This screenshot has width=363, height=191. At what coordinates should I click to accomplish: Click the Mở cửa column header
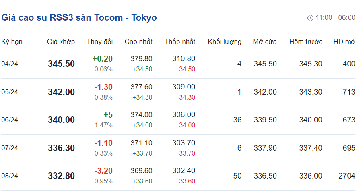[265, 42]
